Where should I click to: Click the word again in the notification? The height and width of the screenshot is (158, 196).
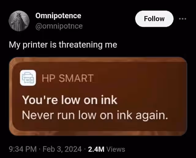click(152, 116)
